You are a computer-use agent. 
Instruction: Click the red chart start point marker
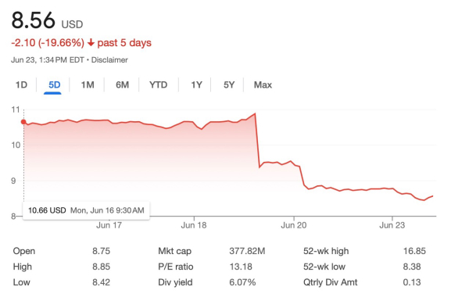(x=23, y=122)
